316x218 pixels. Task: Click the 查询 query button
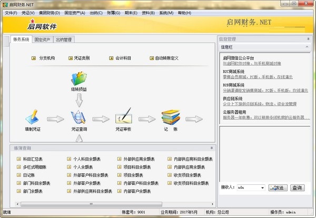[297, 188]
